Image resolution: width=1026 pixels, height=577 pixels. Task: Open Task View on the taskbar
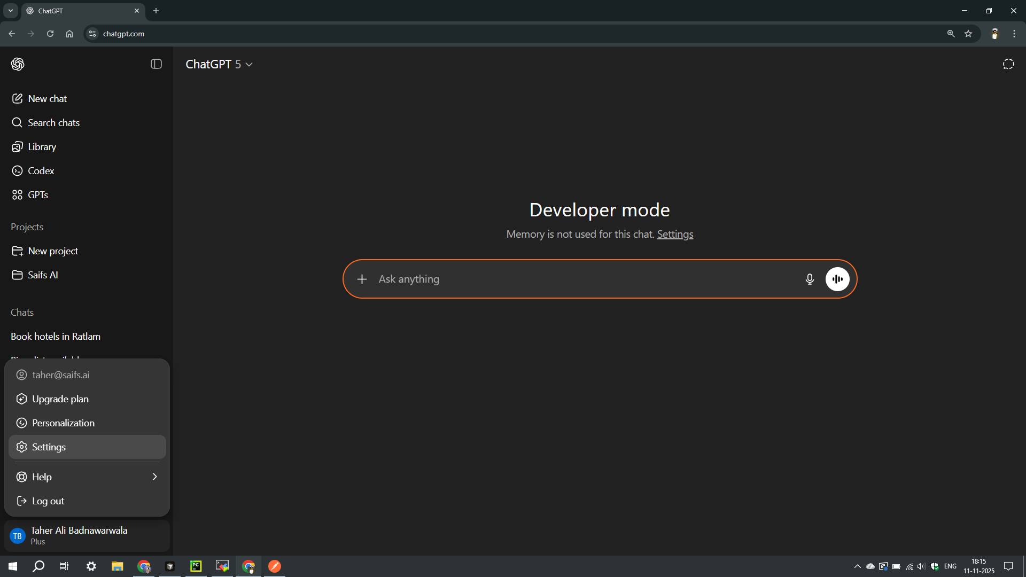click(64, 566)
